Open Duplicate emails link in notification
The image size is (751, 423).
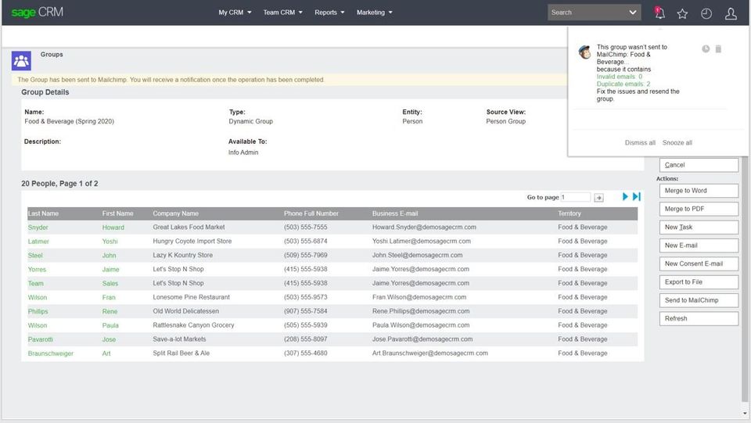(623, 84)
